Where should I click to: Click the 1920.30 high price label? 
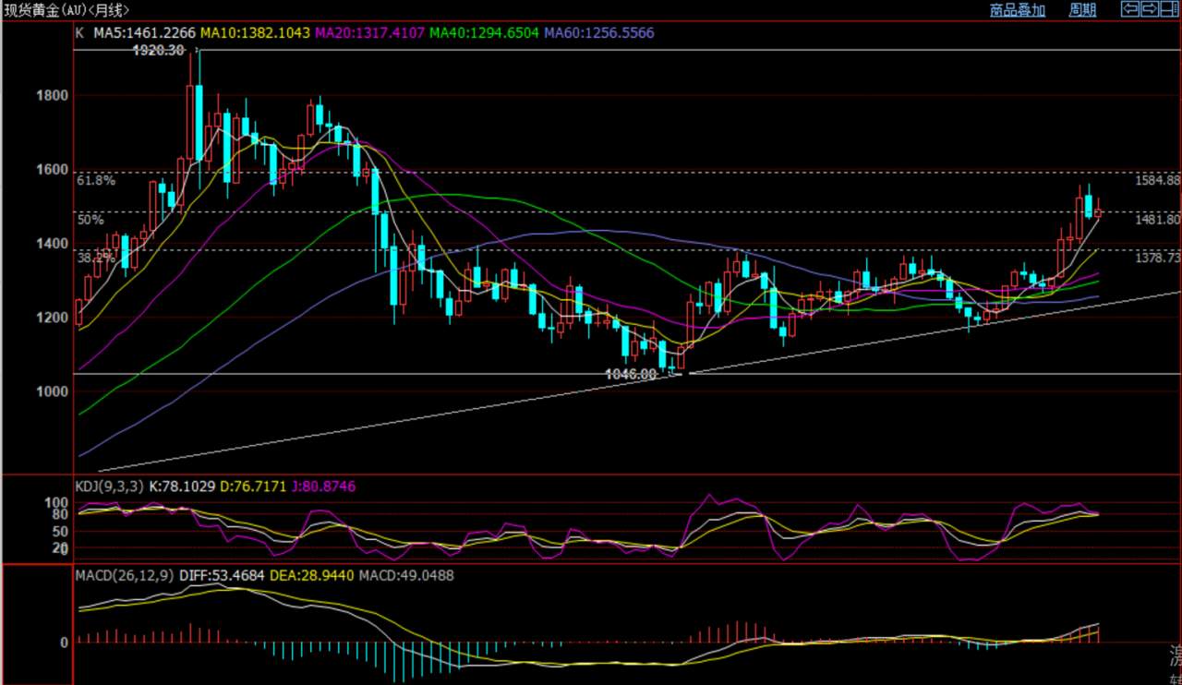pos(159,52)
